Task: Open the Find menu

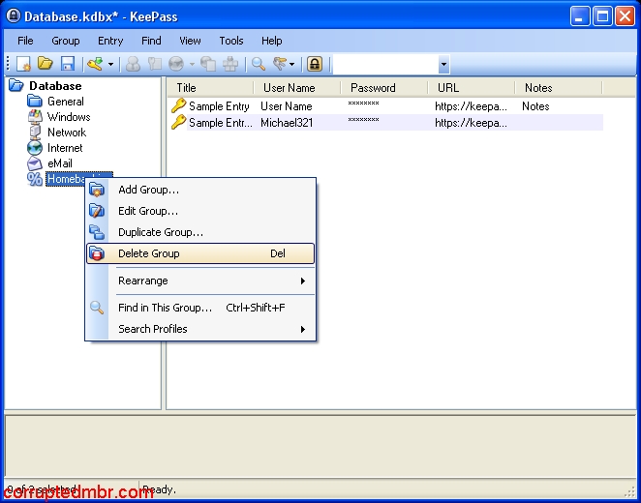Action: click(x=151, y=41)
